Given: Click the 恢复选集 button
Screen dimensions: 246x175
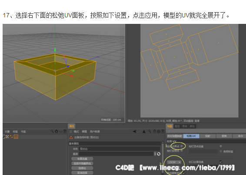Looking at the screenshot, I should pyautogui.click(x=83, y=159).
